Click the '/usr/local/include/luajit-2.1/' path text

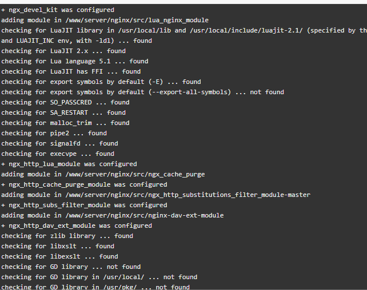click(246, 30)
